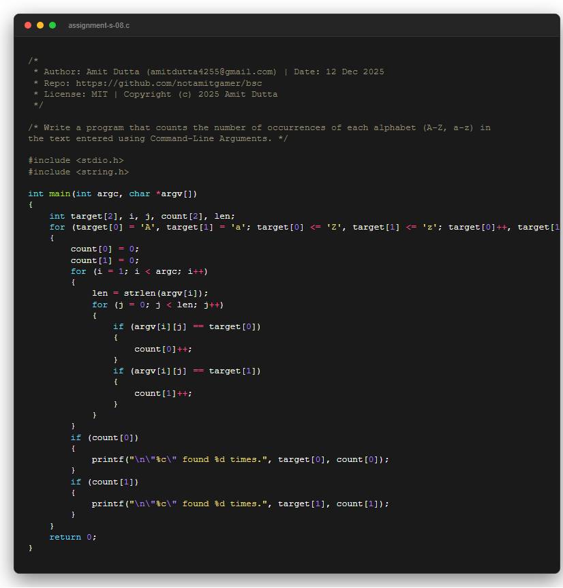The height and width of the screenshot is (588, 563).
Task: Click the '#include <string.h>' line
Action: (x=78, y=172)
